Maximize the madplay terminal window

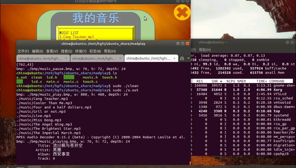(183, 44)
